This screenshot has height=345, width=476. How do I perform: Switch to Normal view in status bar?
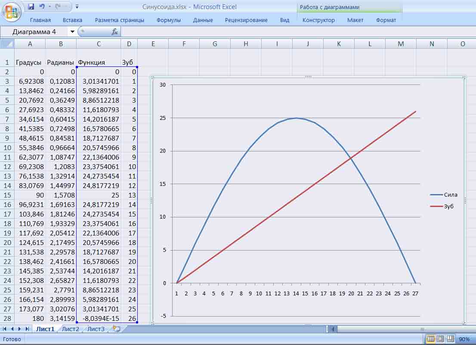click(430, 339)
